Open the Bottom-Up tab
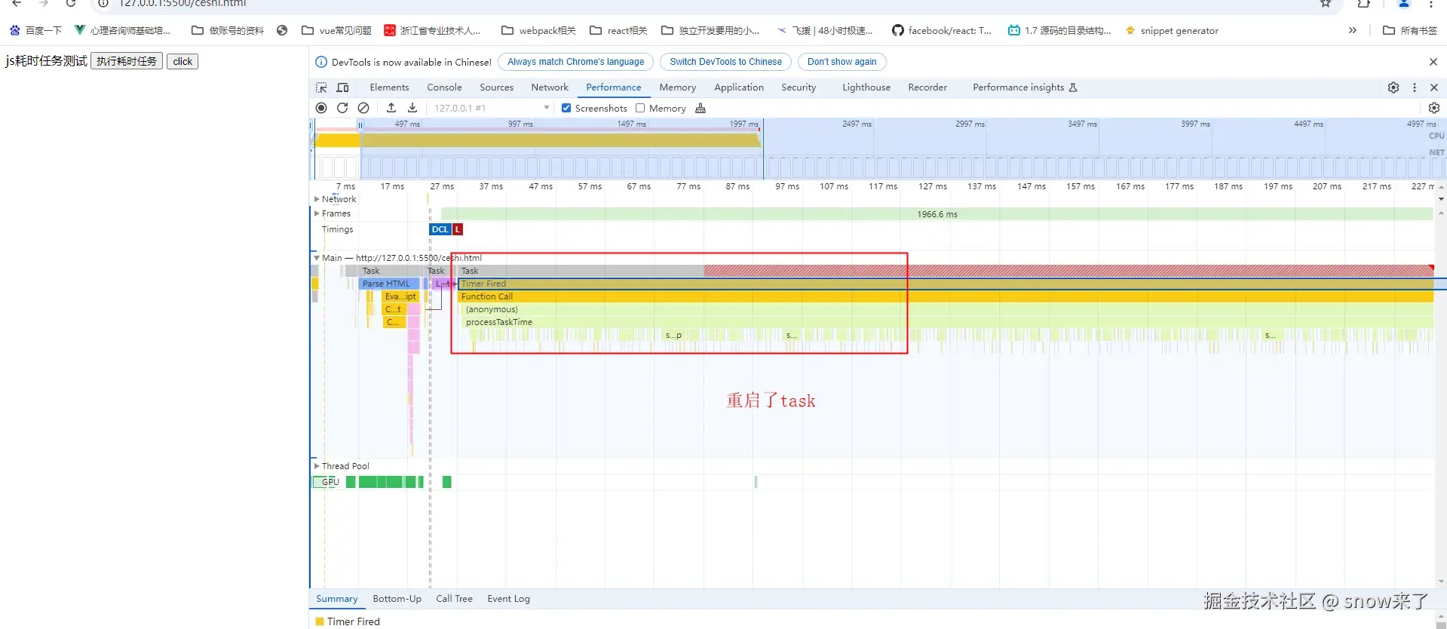 point(397,599)
